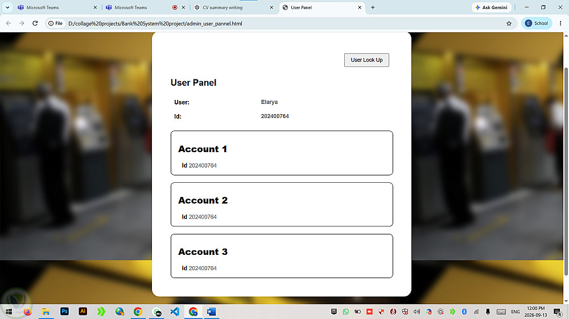Click the volume speaker tray icon
Screen dimensions: 569x319
[417, 312]
